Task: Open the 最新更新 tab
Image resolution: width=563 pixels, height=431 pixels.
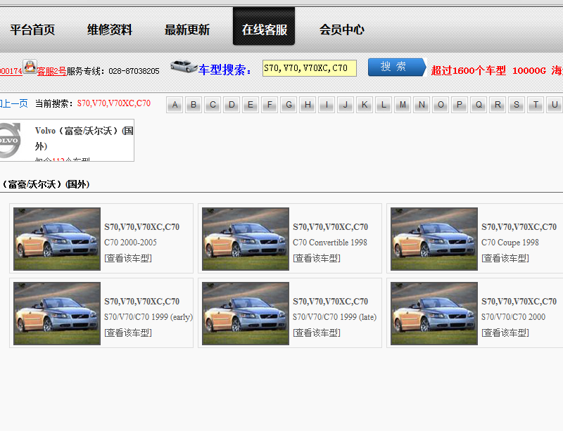Action: coord(187,30)
